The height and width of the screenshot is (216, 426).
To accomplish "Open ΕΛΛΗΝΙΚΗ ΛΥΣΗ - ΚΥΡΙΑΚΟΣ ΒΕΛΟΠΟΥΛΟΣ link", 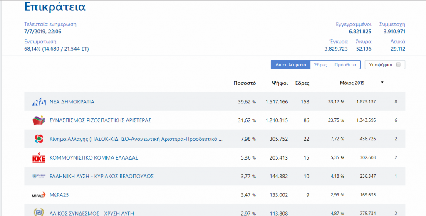I will click(x=102, y=177).
